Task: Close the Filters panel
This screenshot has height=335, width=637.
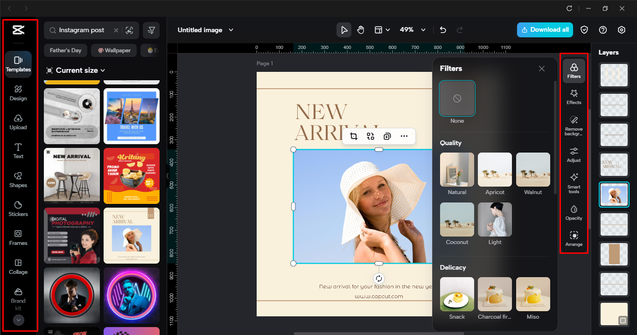Action: click(x=541, y=68)
